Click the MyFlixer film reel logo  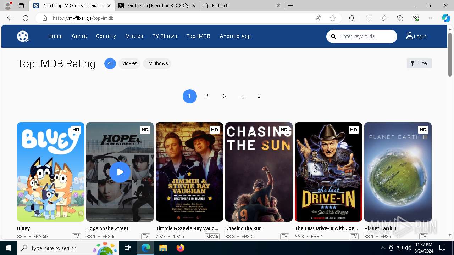click(23, 36)
